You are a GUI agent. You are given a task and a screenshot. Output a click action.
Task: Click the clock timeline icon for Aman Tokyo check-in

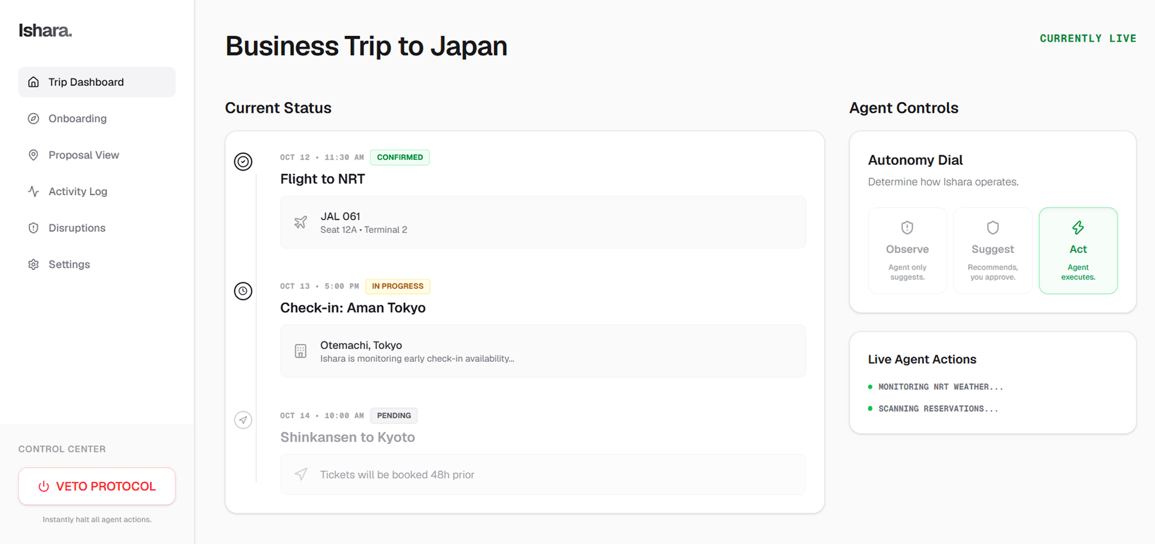(x=243, y=291)
